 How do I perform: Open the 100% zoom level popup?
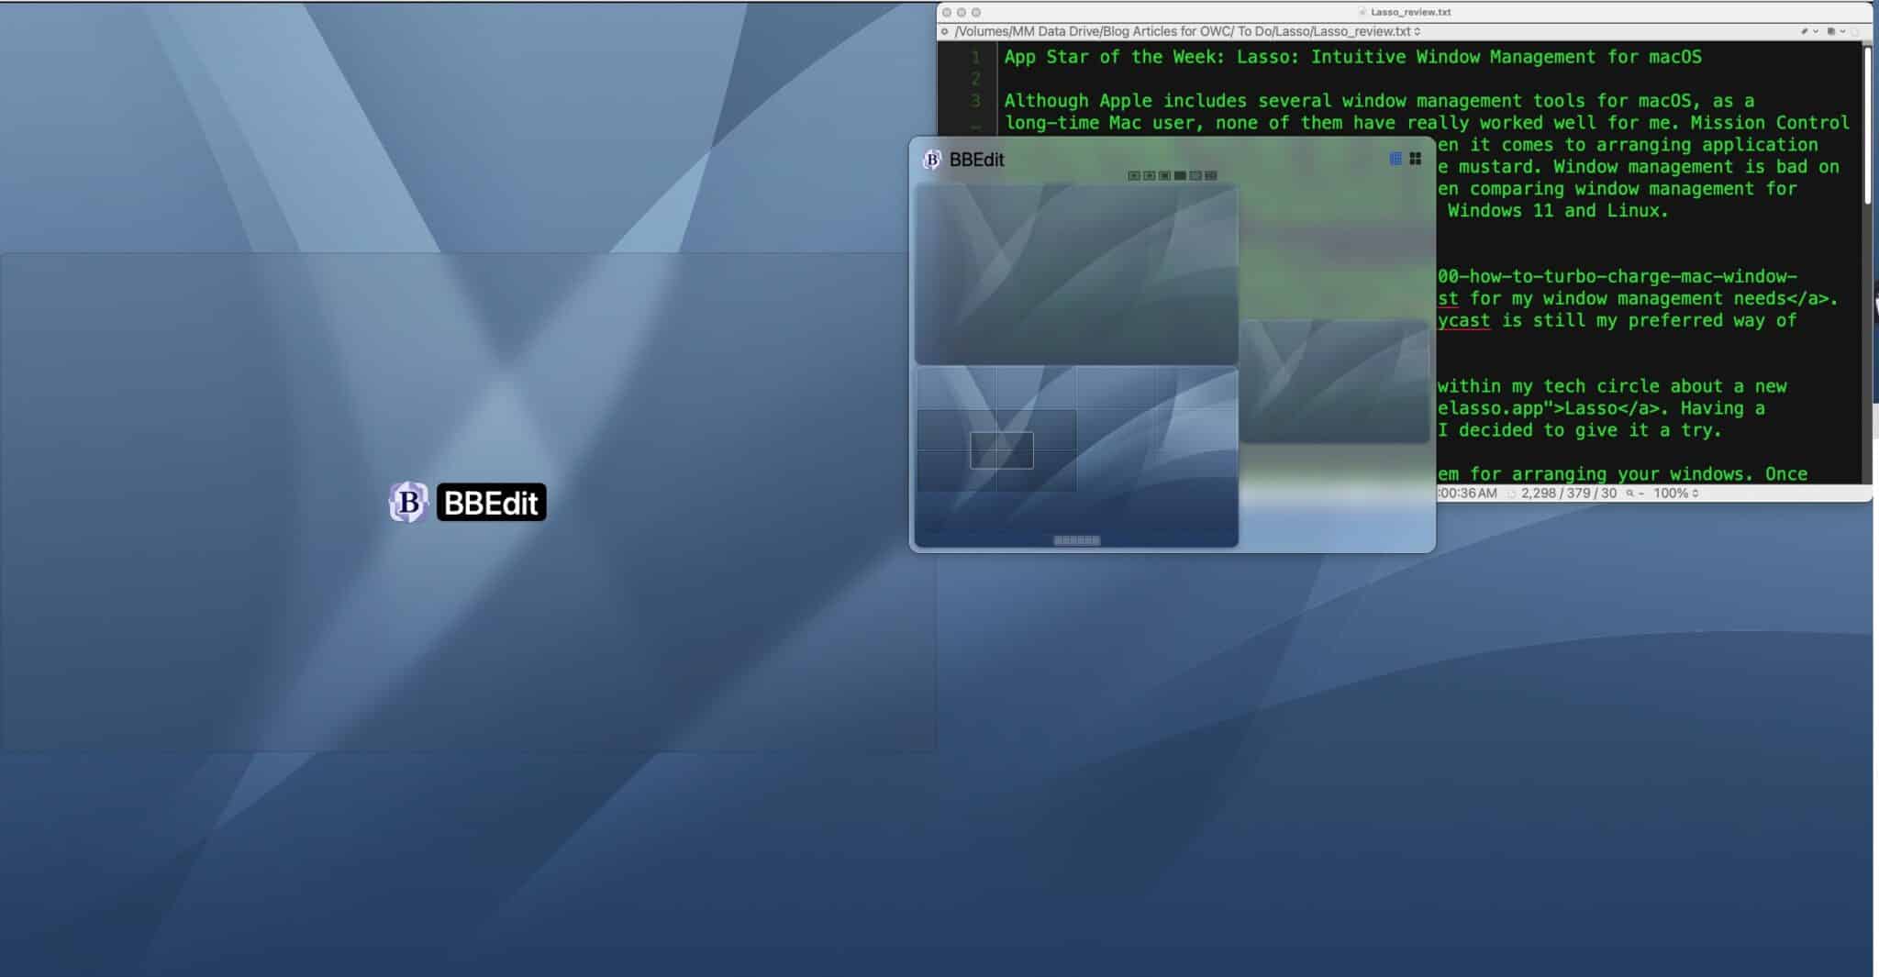point(1675,493)
